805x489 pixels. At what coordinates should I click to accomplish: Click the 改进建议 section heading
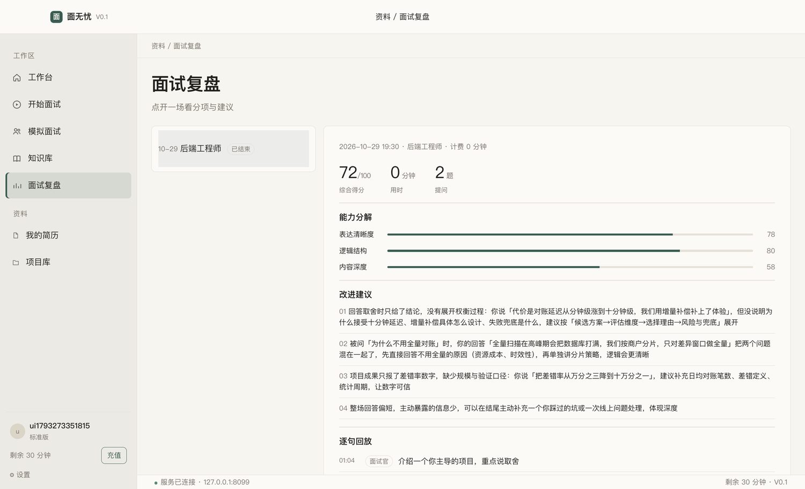(x=355, y=295)
